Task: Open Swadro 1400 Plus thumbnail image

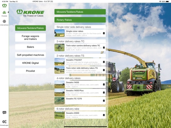Action: 59,92
